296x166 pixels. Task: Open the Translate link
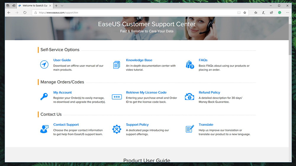pos(206,125)
